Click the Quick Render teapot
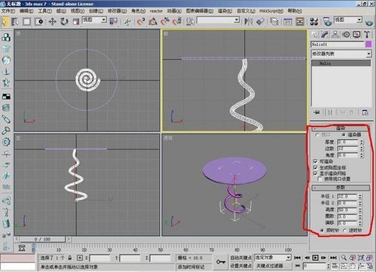The width and height of the screenshot is (376, 272). 369,23
